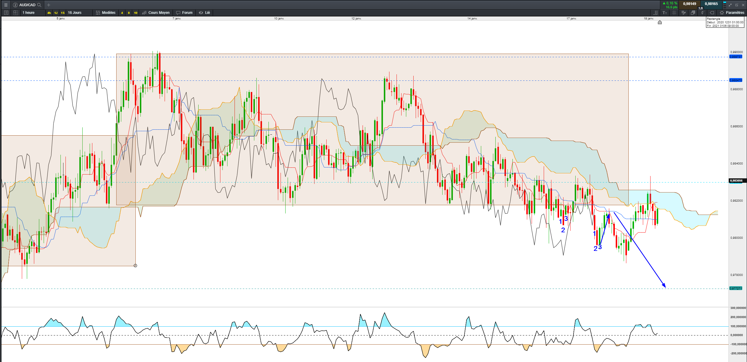Click the search magnifier beside AUD/CAD
The width and height of the screenshot is (747, 362).
(39, 5)
